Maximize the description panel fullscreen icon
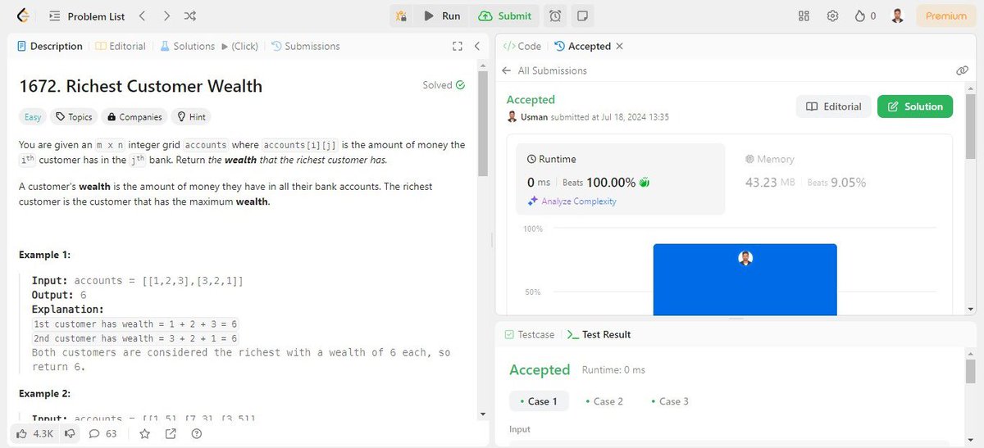Image resolution: width=984 pixels, height=448 pixels. click(458, 47)
